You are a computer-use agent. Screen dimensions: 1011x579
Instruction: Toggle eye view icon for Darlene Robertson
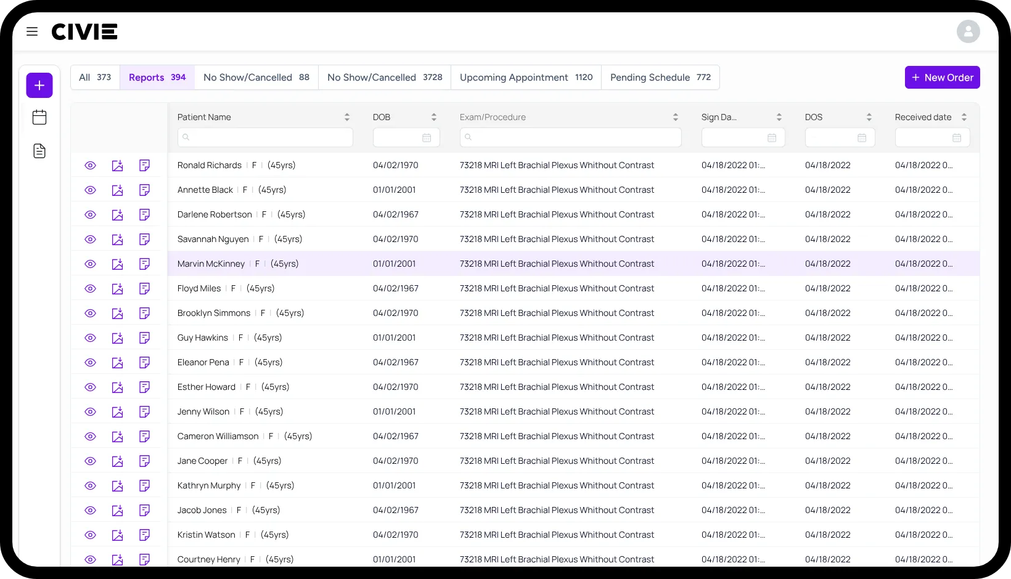tap(90, 214)
